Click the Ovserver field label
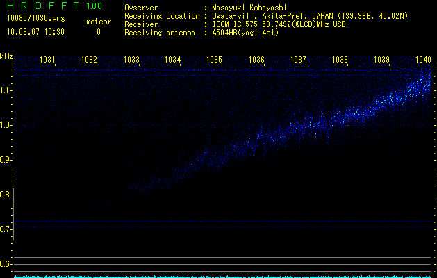This screenshot has height=278, width=437. pyautogui.click(x=141, y=8)
